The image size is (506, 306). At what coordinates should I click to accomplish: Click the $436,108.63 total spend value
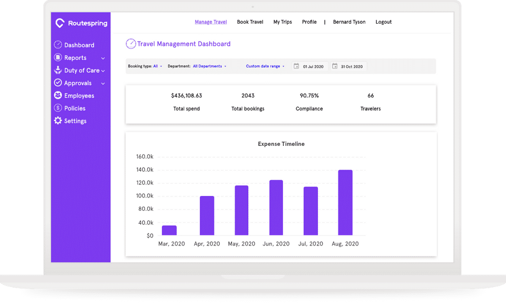pos(187,95)
